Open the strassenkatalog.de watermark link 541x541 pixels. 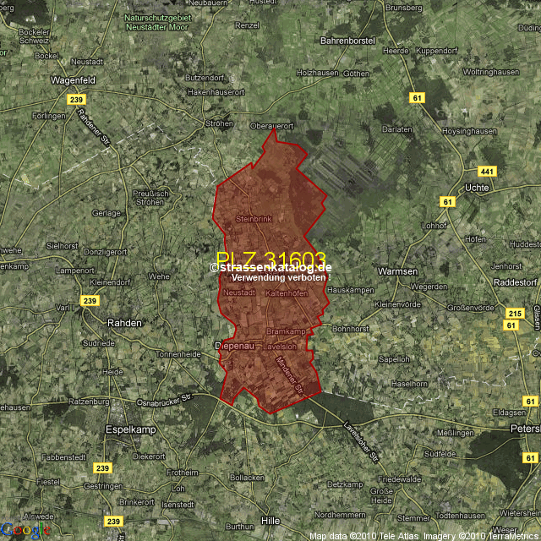click(270, 267)
